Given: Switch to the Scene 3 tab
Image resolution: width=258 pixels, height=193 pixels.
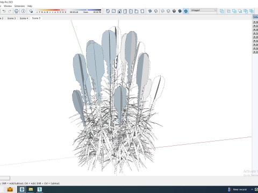Looking at the screenshot, I should (11, 18).
